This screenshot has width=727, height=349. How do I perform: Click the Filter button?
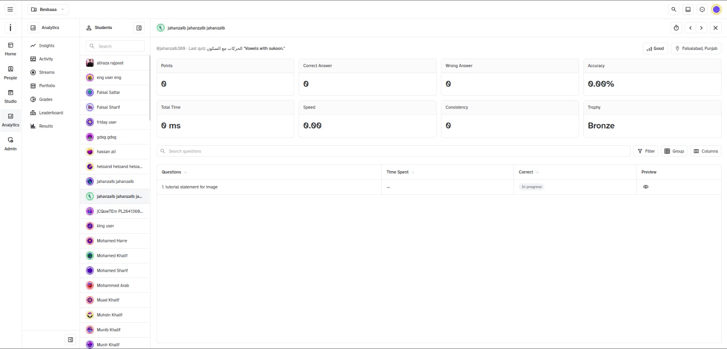tap(646, 151)
